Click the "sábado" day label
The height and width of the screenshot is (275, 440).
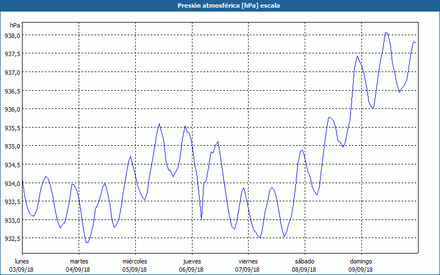(x=305, y=261)
